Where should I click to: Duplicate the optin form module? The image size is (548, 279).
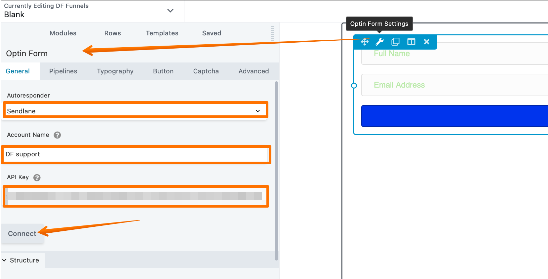click(x=395, y=42)
